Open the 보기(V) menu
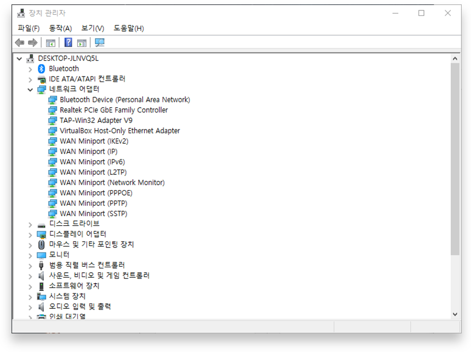This screenshot has width=471, height=352. coord(93,28)
